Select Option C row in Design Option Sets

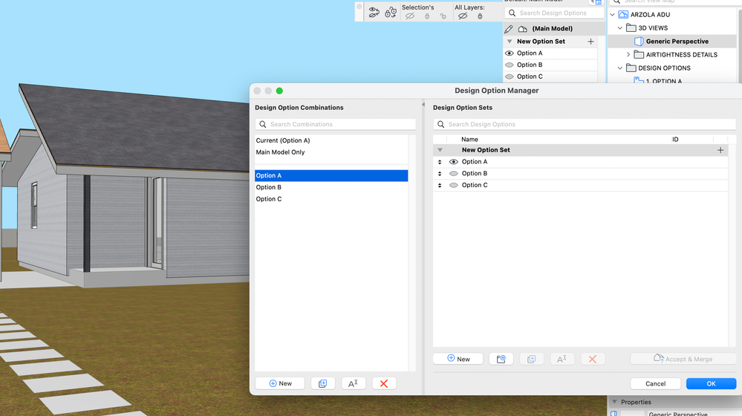(x=581, y=186)
